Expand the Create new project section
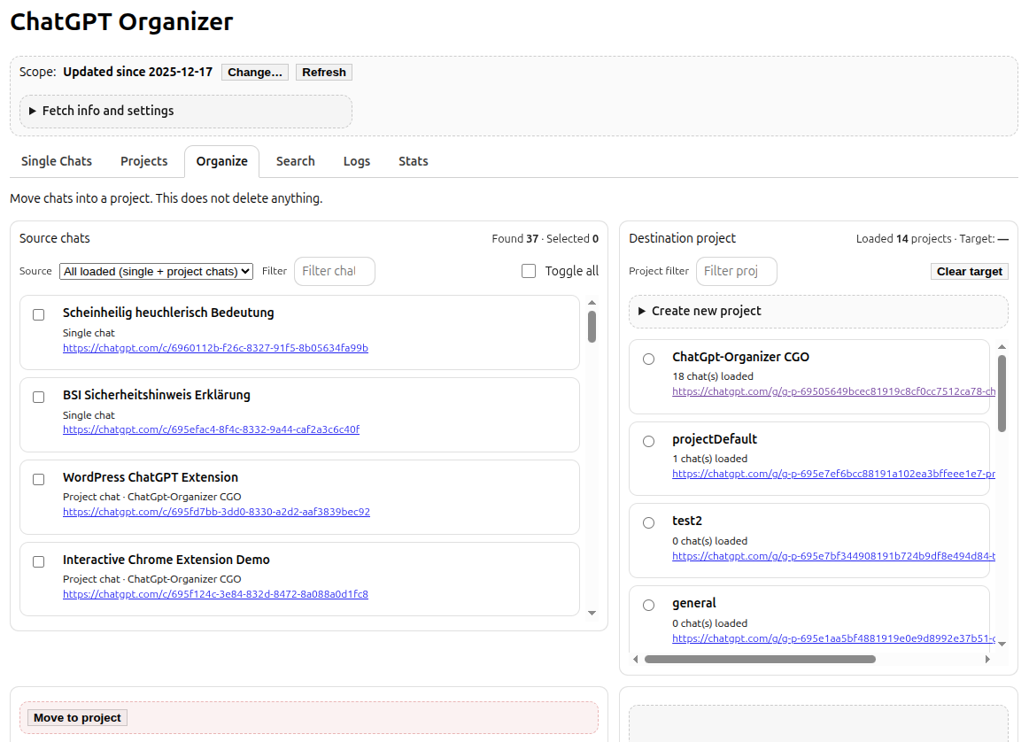The height and width of the screenshot is (742, 1029). [x=706, y=311]
